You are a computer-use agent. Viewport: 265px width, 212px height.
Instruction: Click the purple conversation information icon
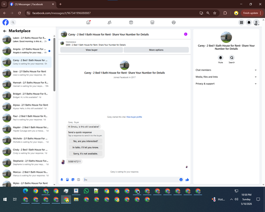tap(185, 34)
